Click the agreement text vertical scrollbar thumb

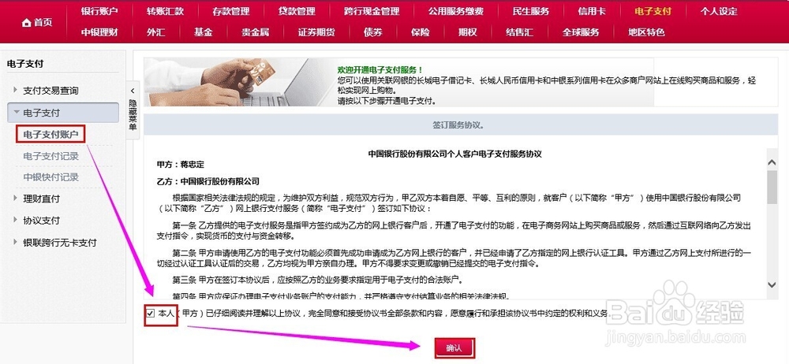pos(772,187)
